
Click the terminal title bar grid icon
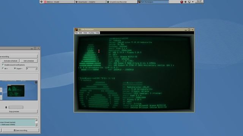click(x=79, y=29)
